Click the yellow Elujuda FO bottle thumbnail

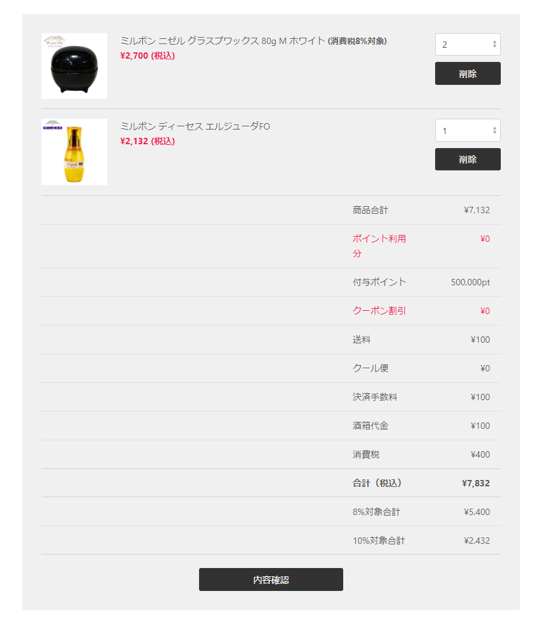point(74,152)
